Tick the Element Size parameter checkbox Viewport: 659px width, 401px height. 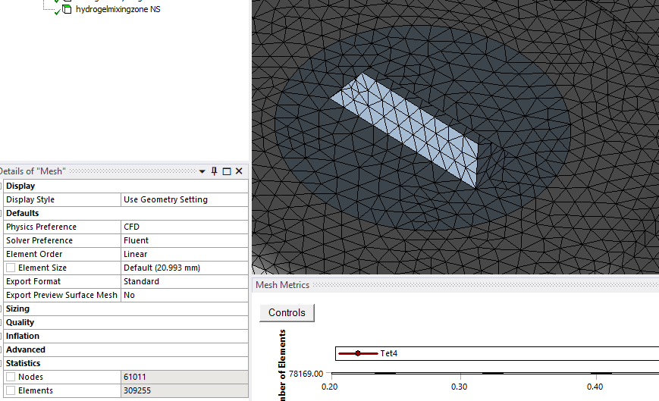click(11, 268)
